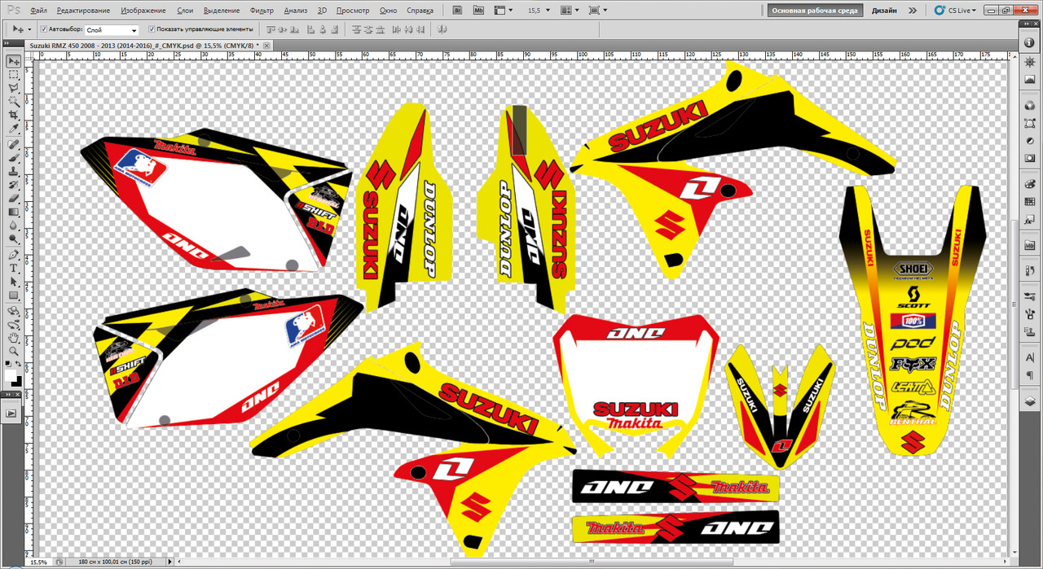Open the Изображение menu
Image resolution: width=1043 pixels, height=569 pixels.
143,11
